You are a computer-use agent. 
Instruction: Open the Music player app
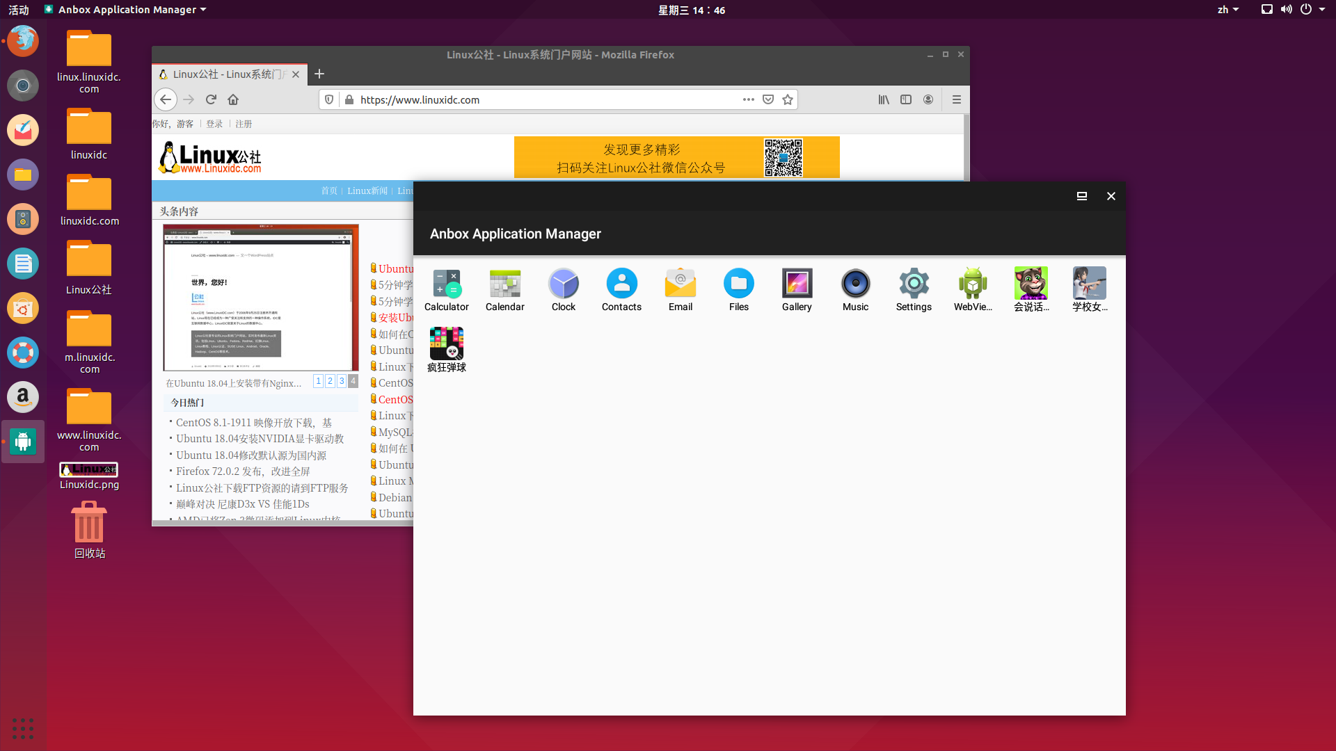(x=855, y=285)
